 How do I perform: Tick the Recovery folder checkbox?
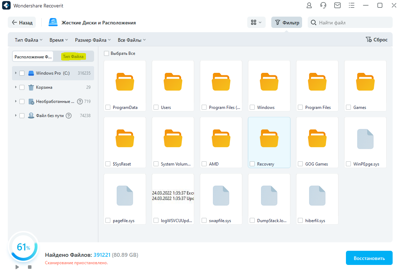(x=252, y=164)
